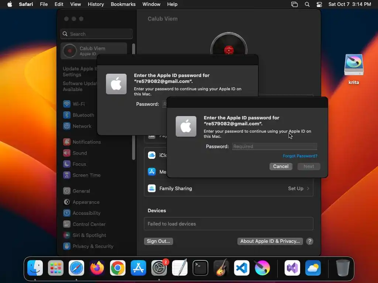Open Control Center in menu bar
The image size is (378, 283).
[x=319, y=4]
